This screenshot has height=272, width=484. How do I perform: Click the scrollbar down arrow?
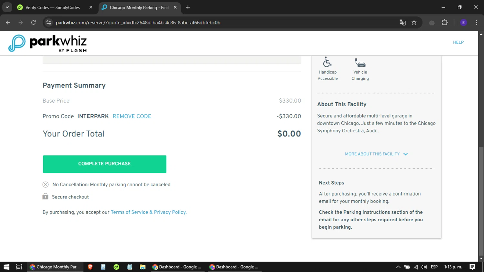[481, 258]
